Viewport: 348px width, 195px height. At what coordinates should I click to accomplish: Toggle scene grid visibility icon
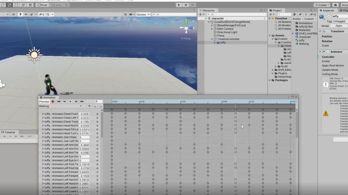coord(48,14)
